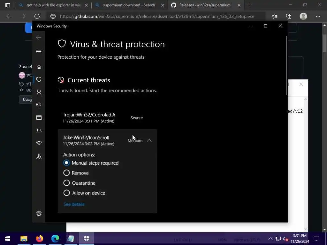Select the Virus & threat protection shield icon
Viewport: 327px width, 245px height.
click(39, 79)
